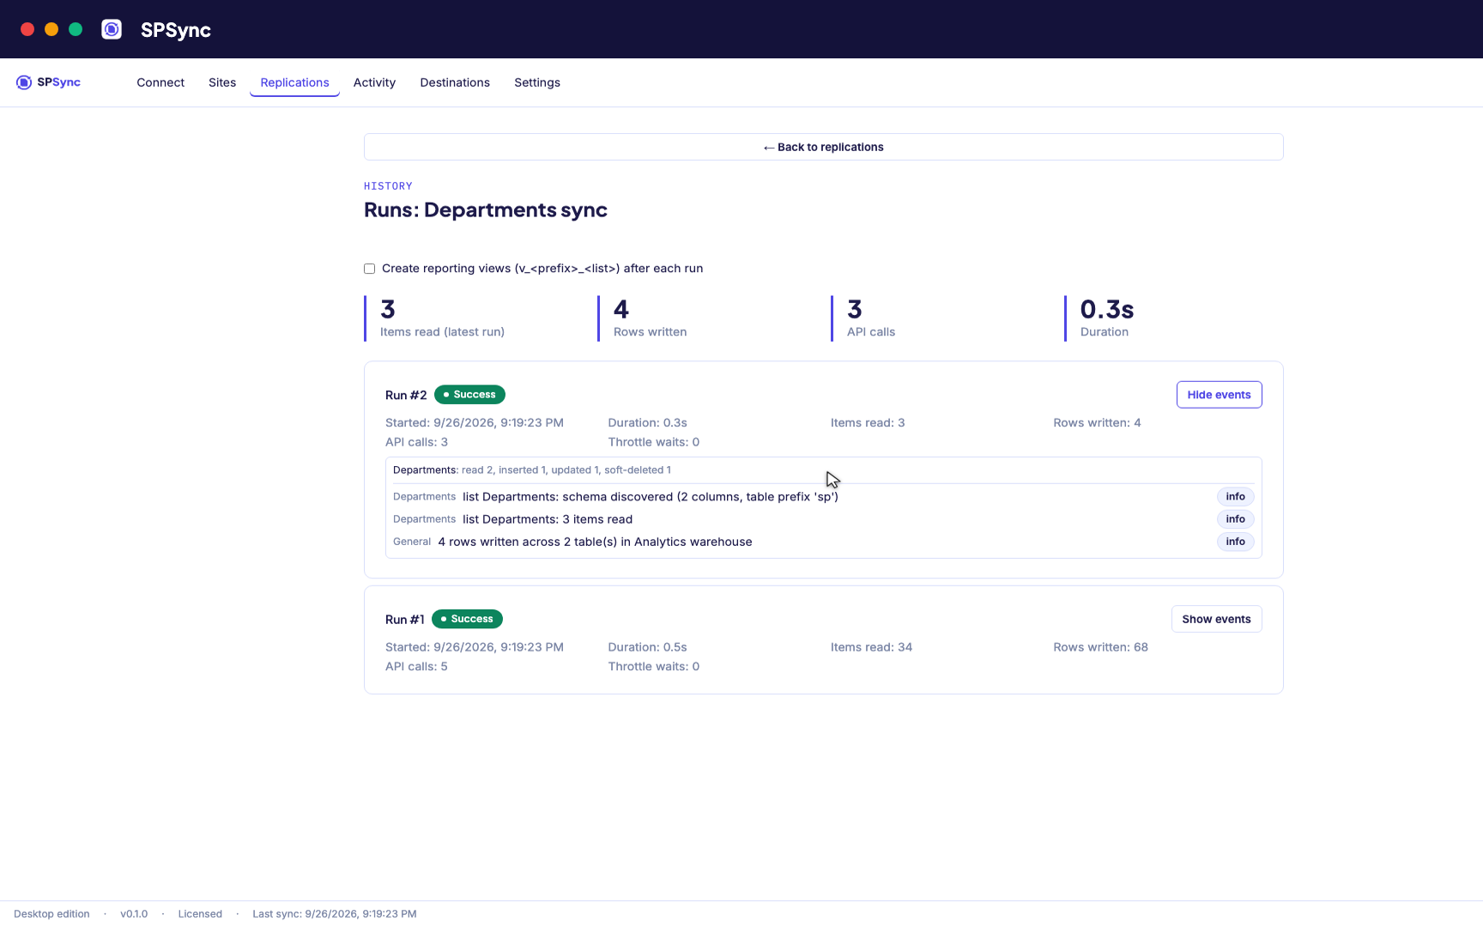Click the Success badge on Run #2
Screen dimensions: 1483x927
[x=469, y=395]
